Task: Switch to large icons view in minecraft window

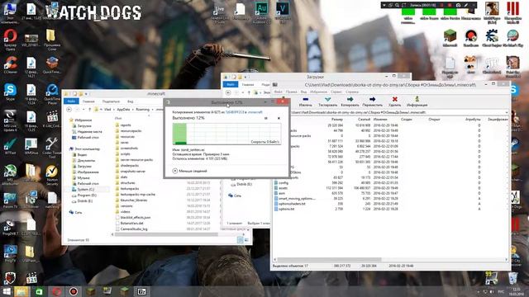Action: (246, 240)
